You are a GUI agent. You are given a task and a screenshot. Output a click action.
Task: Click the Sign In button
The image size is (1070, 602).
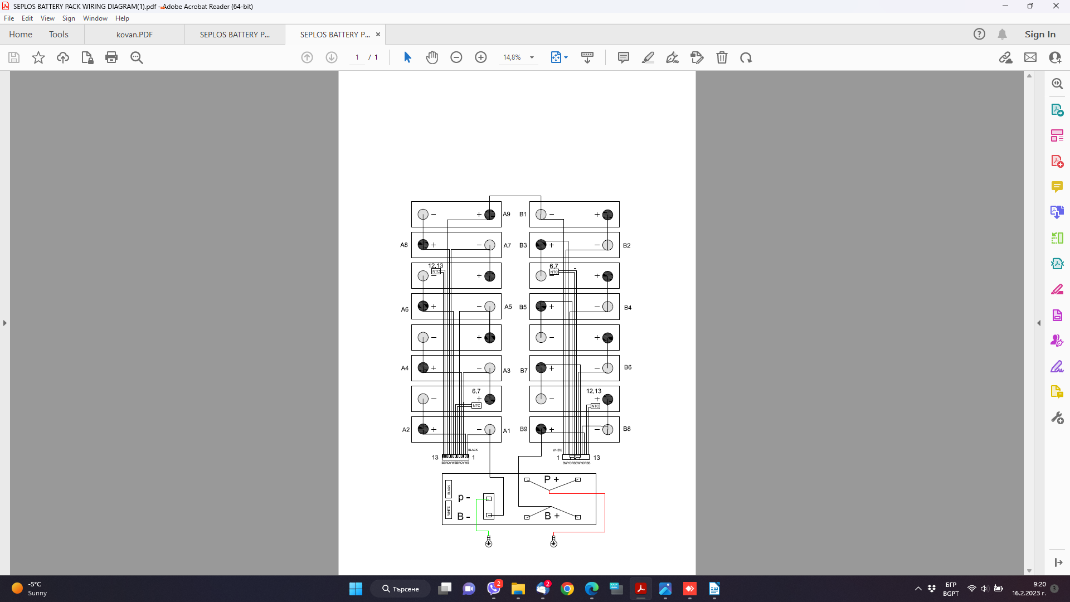coord(1040,34)
